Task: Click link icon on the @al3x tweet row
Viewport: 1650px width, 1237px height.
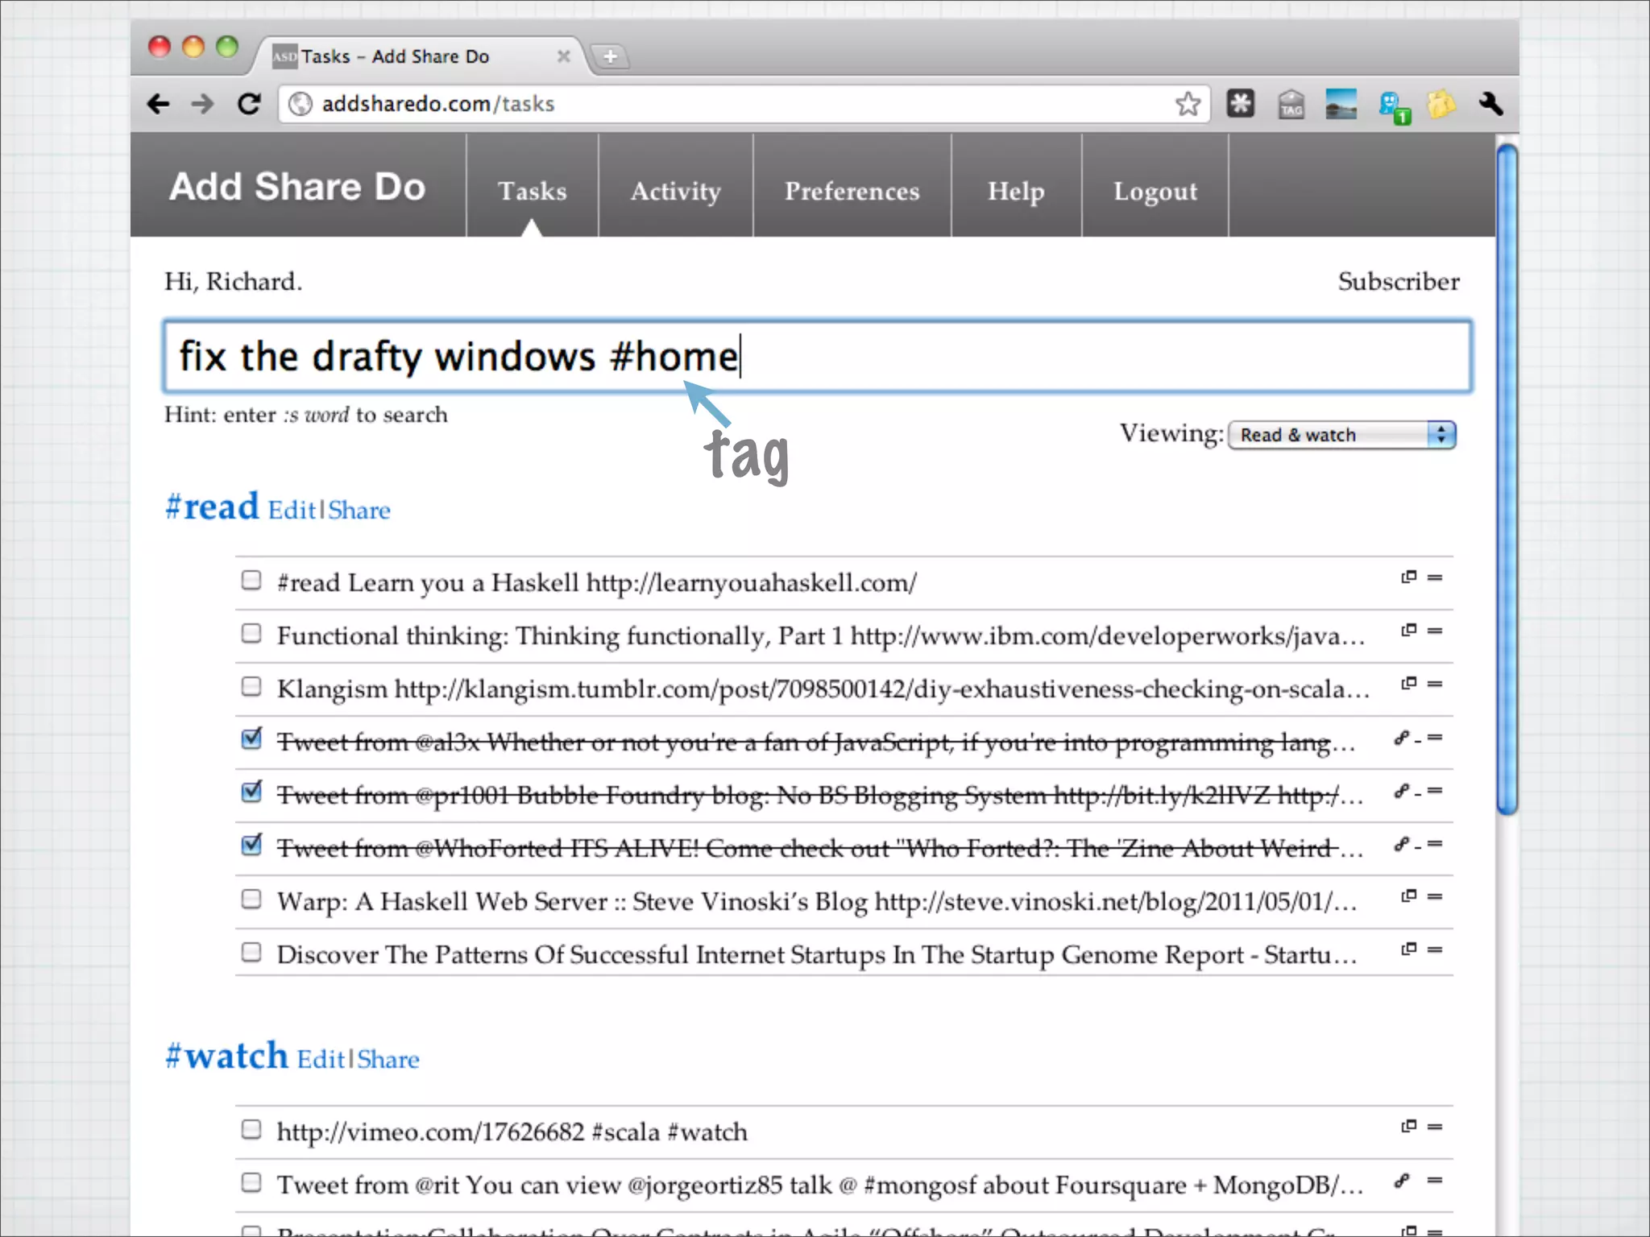Action: (1402, 738)
